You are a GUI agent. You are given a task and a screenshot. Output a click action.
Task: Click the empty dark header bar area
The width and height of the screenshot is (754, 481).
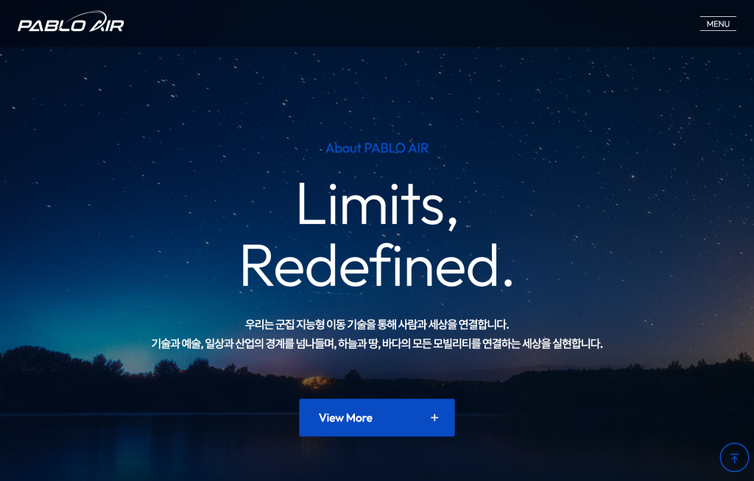point(409,23)
